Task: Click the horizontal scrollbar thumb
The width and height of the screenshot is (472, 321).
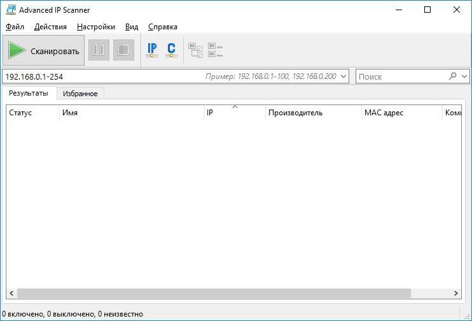Action: click(214, 293)
